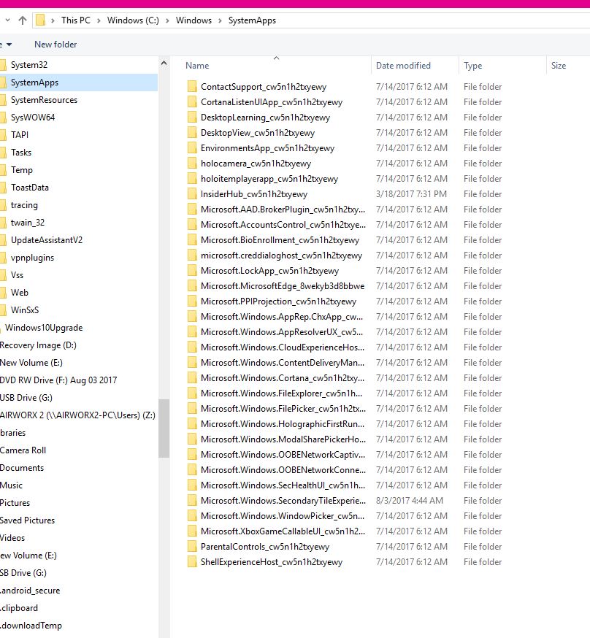Click the folder icon in address bar
Screen dimensions: 590x638
tap(40, 20)
